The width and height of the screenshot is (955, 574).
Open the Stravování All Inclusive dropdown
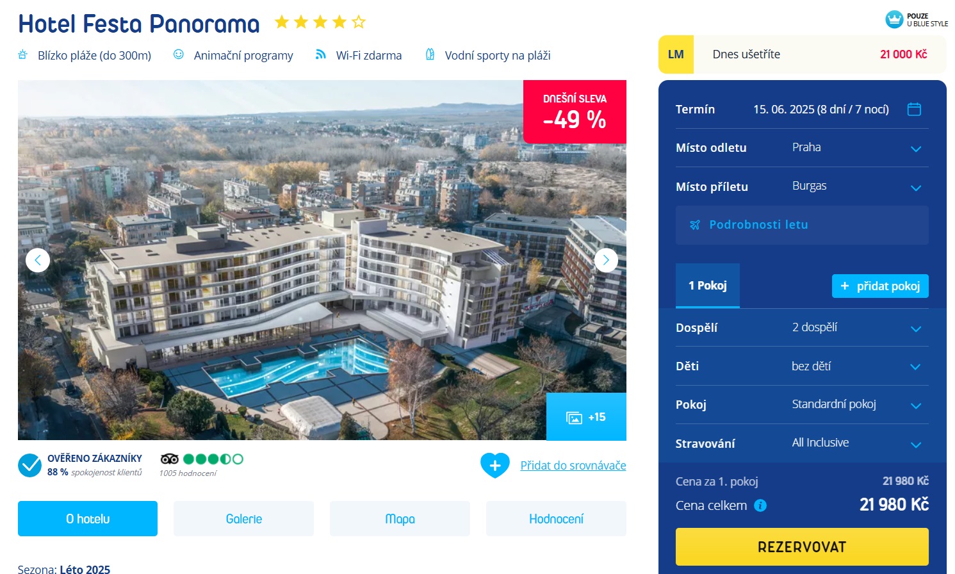point(802,443)
